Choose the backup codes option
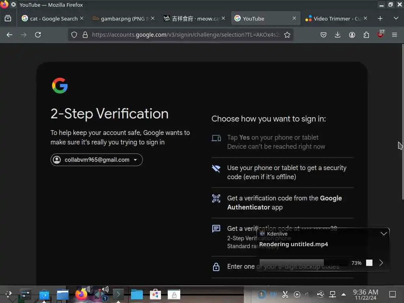Viewport: 404px width, 303px height. coord(282,267)
